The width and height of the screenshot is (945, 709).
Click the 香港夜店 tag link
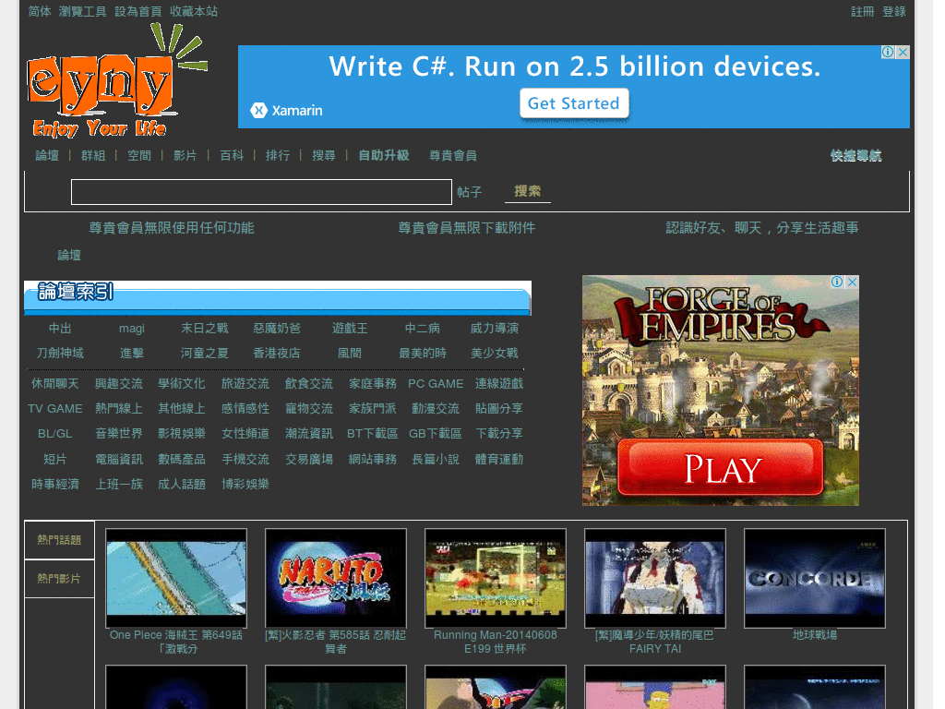coord(277,353)
